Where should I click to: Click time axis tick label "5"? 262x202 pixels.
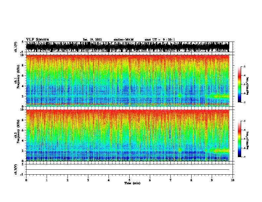129,180
